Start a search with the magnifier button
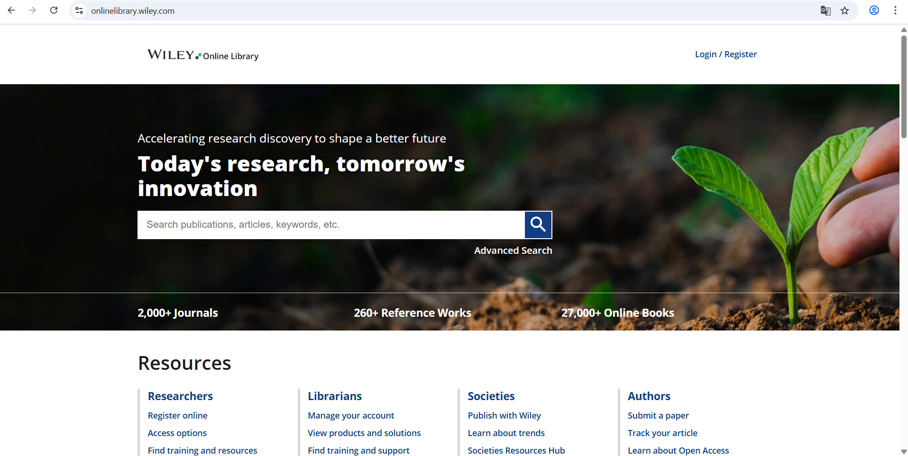 [538, 224]
